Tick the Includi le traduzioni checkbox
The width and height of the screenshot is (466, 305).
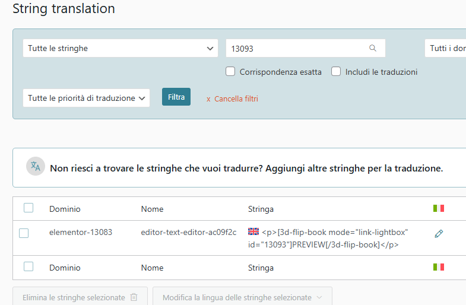[336, 72]
